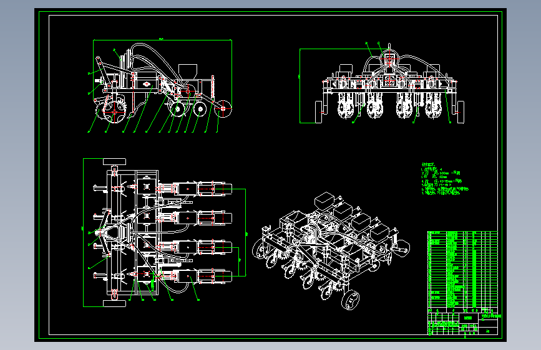The width and height of the screenshot is (541, 350).
Task: Click the overall length dimension above side view
Action: pos(162,40)
